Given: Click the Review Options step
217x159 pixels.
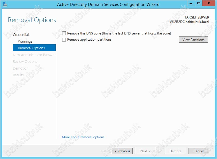Looking at the screenshot, I should [x=25, y=61].
